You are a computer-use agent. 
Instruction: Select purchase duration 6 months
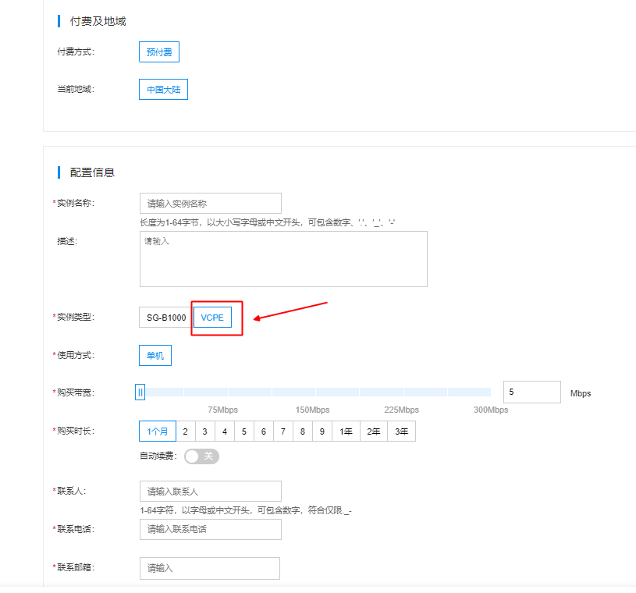point(263,431)
